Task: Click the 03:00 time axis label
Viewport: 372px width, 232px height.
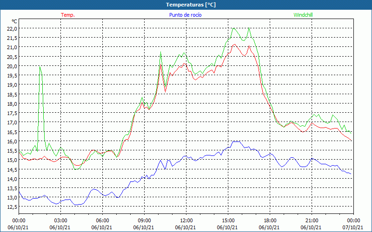Action: click(61, 221)
